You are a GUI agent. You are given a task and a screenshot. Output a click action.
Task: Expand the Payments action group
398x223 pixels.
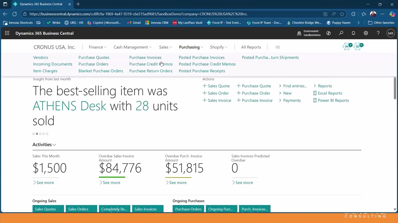click(290, 100)
